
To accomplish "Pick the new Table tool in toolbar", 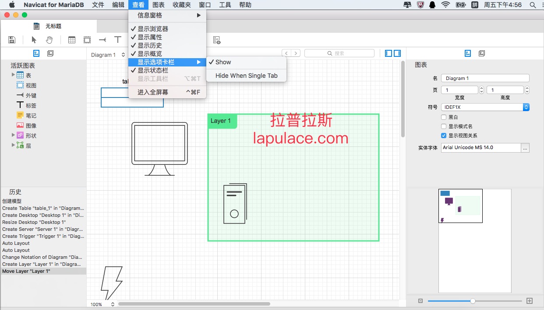I will point(72,40).
